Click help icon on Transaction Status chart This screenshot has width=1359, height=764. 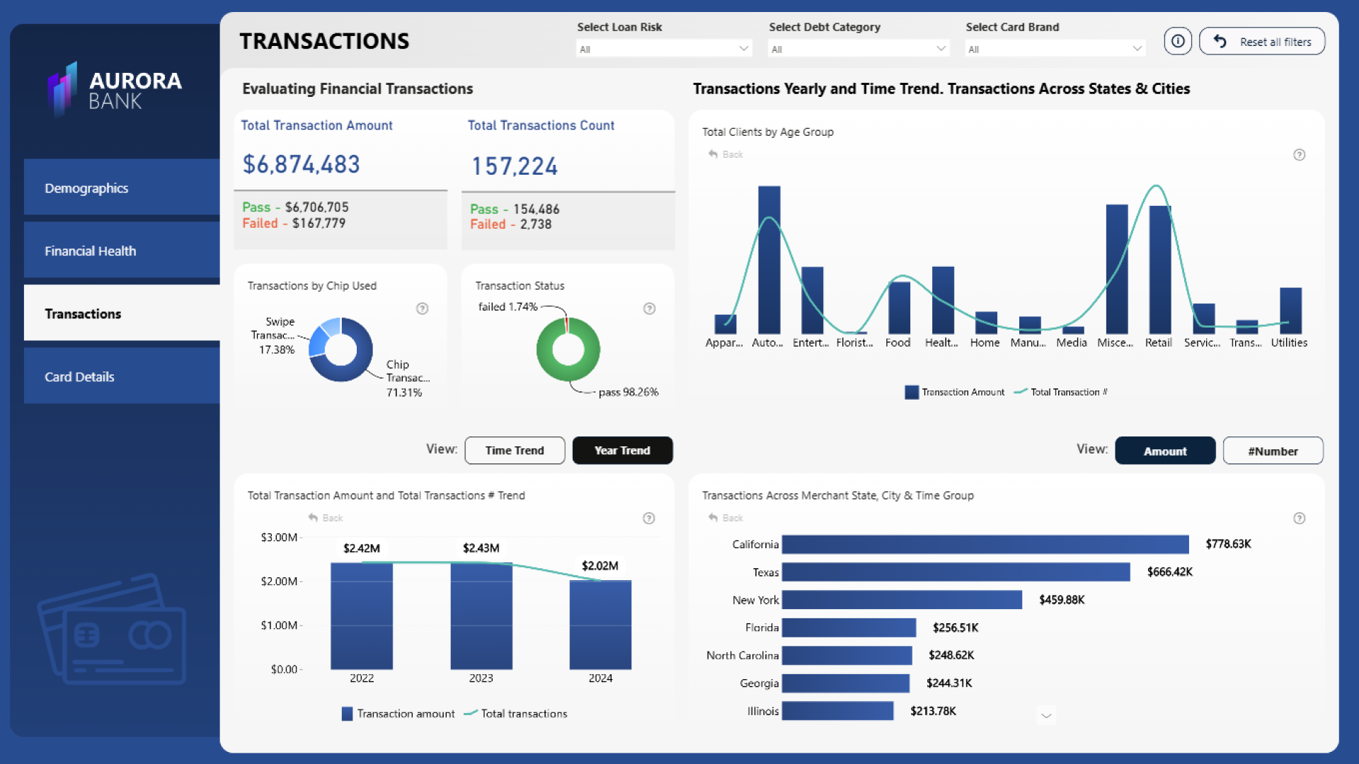[649, 308]
